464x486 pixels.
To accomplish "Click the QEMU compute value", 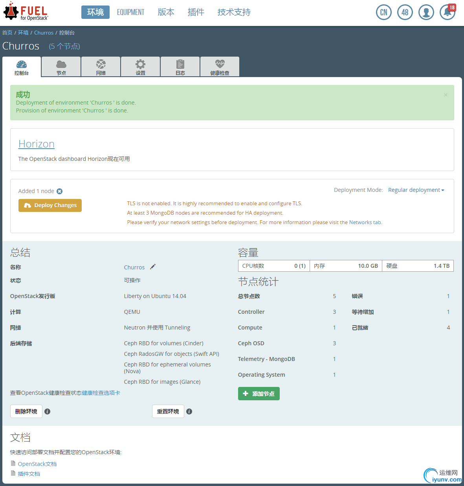I will (132, 312).
